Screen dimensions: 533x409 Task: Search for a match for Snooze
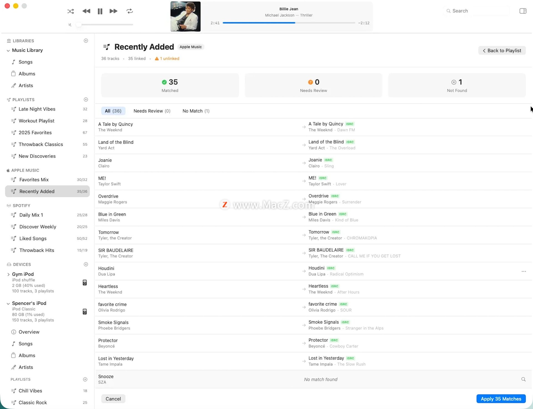pos(524,379)
